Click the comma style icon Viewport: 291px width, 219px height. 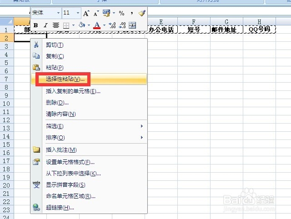[x=131, y=13]
